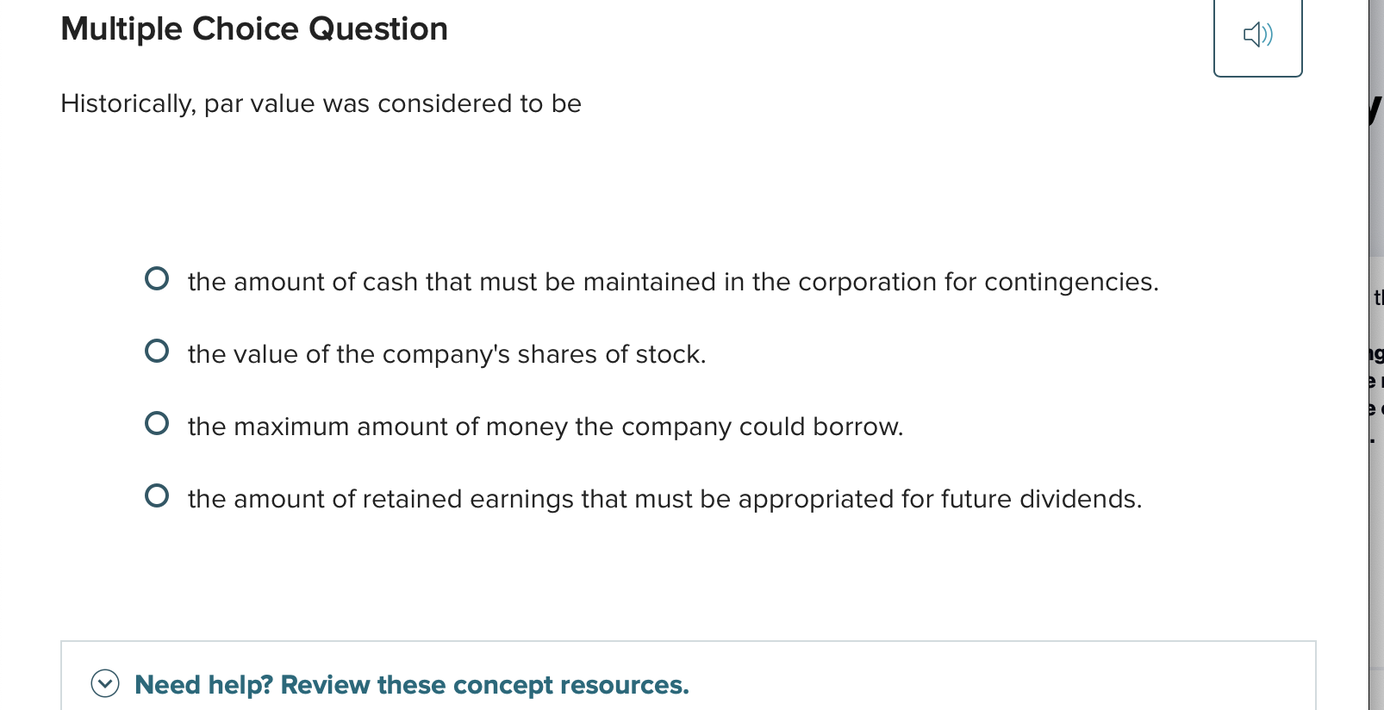Select the maximum borrowing amount answer

(157, 422)
